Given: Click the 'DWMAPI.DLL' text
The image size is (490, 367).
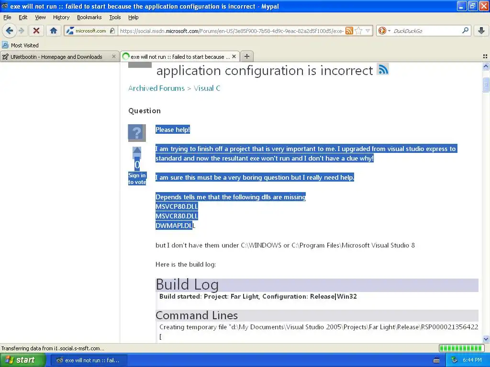Looking at the screenshot, I should (175, 226).
